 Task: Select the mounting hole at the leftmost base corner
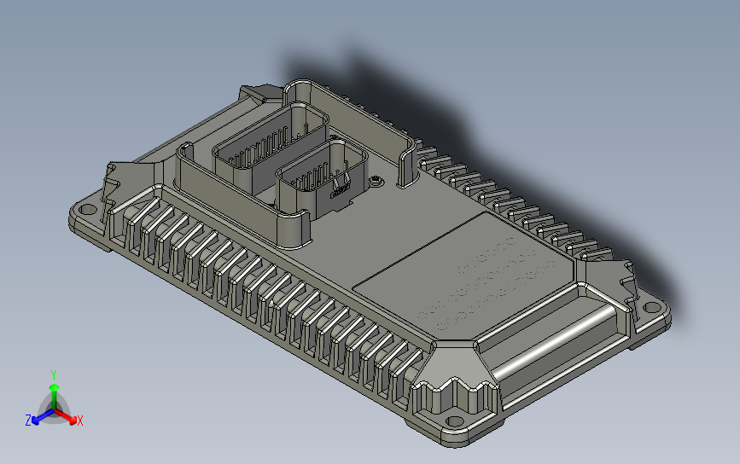pos(87,209)
